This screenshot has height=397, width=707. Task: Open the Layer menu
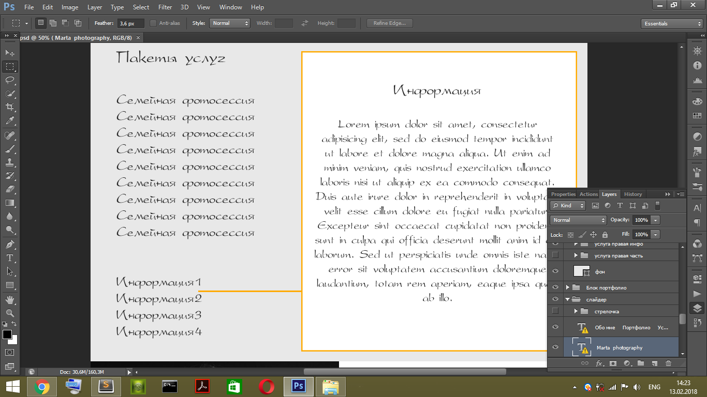click(95, 7)
